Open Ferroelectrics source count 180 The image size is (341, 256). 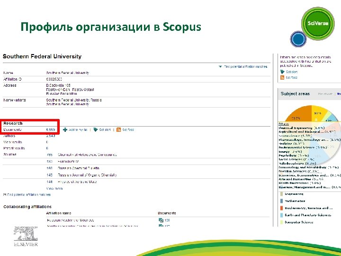click(x=49, y=162)
